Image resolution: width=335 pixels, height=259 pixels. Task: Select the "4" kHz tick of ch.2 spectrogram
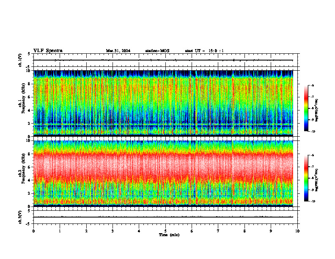30,180
